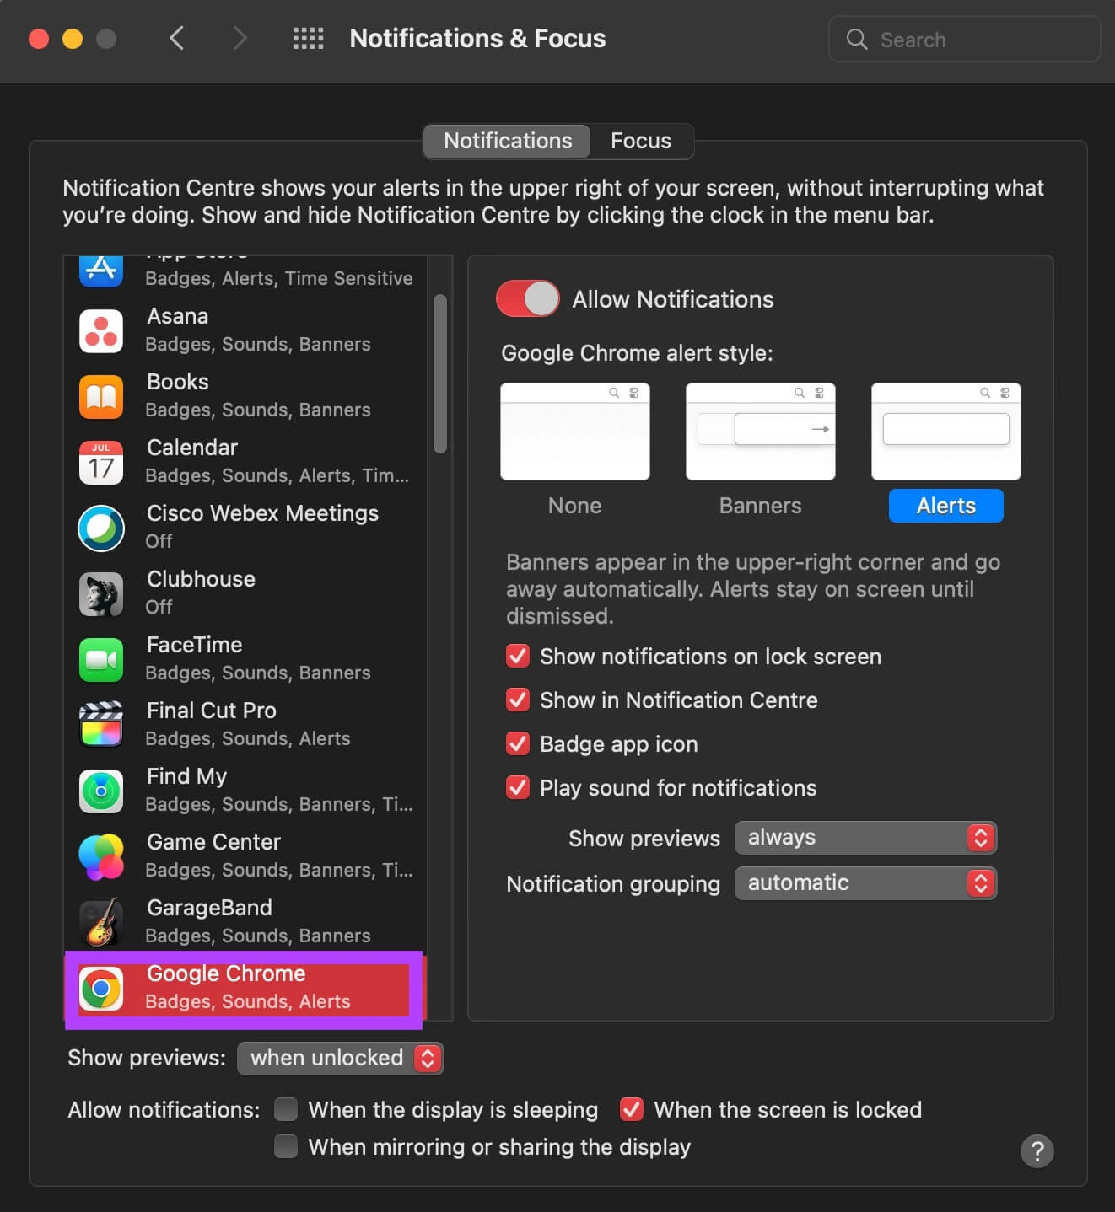Viewport: 1115px width, 1212px height.
Task: Select Final Cut Pro in the list
Action: pyautogui.click(x=245, y=725)
